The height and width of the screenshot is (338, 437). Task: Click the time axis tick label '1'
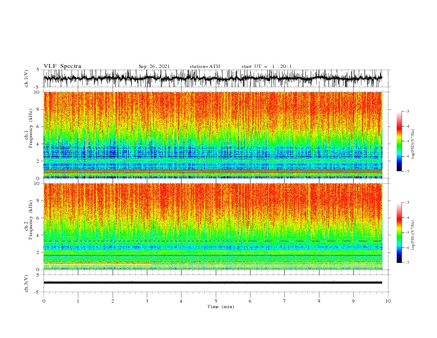[x=78, y=301]
